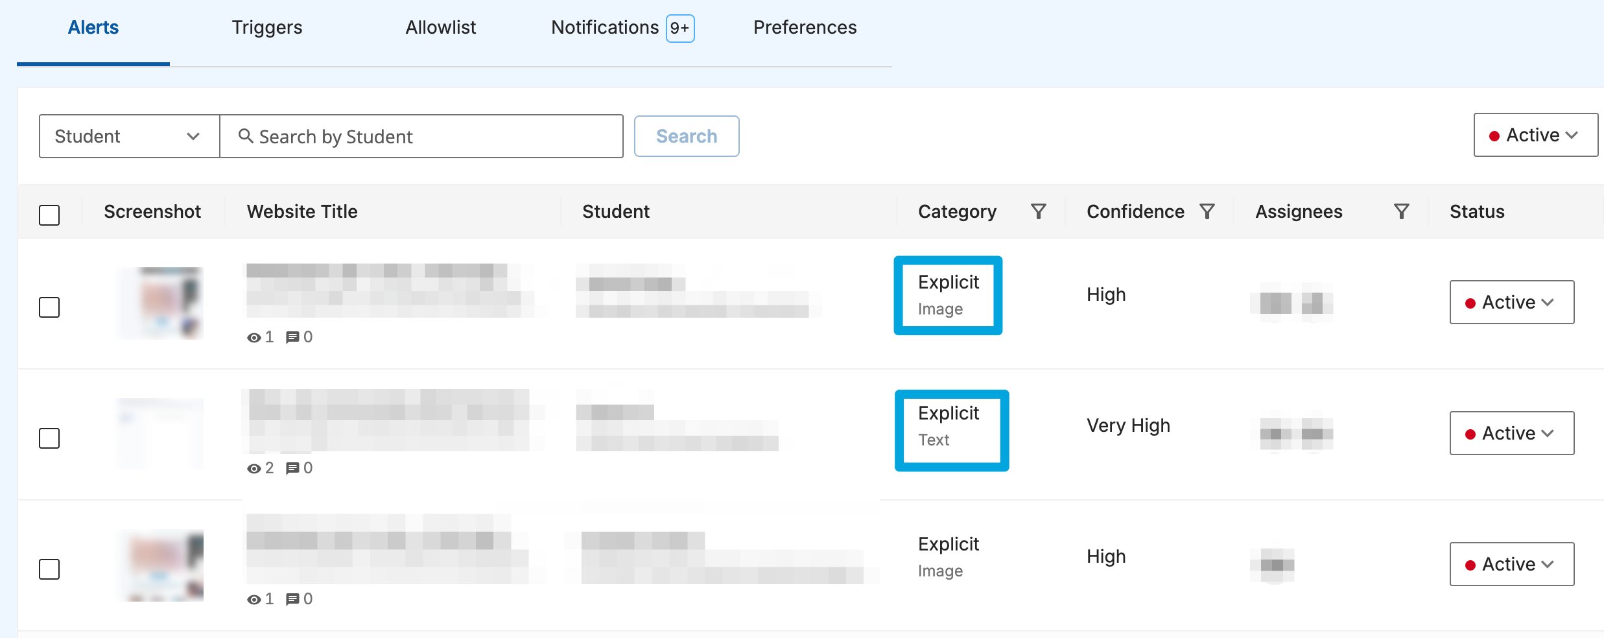This screenshot has width=1604, height=638.
Task: Open the Allowlist tab
Action: (x=441, y=28)
